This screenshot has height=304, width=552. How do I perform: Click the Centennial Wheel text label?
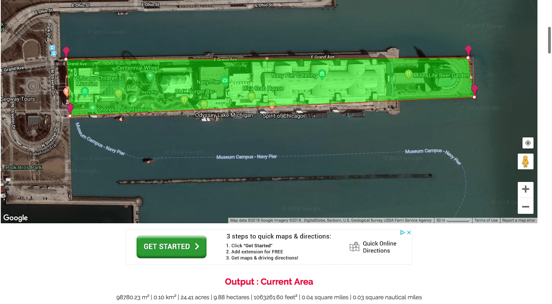click(138, 68)
